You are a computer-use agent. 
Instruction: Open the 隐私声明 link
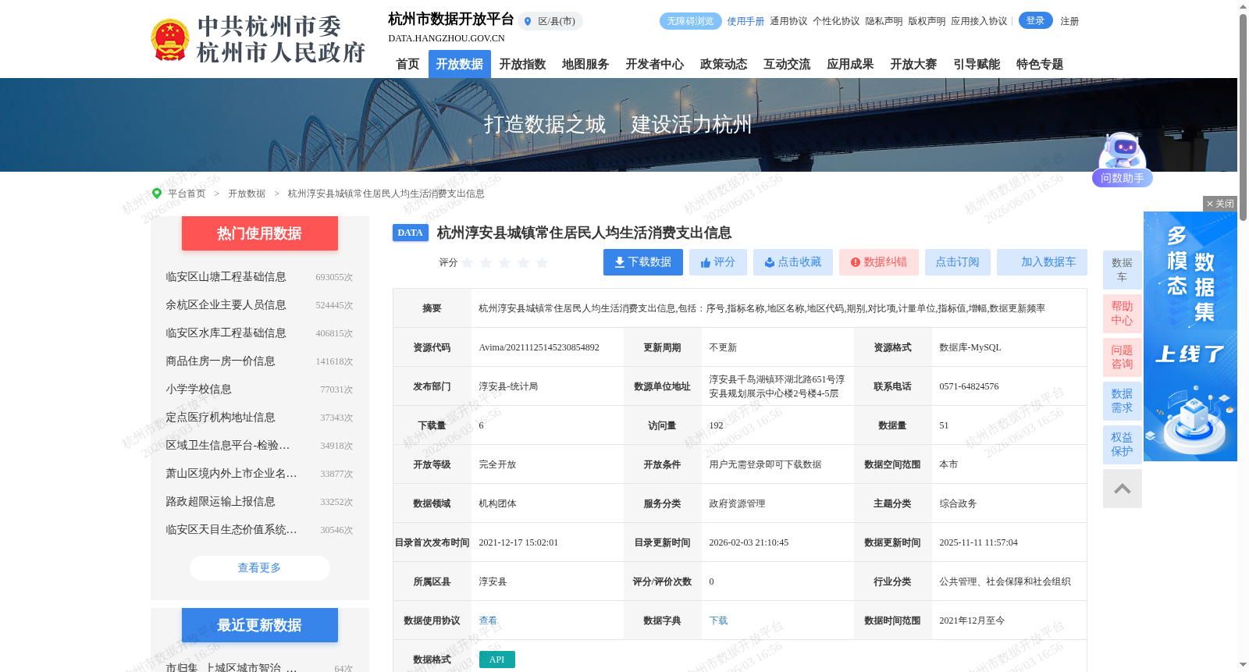pyautogui.click(x=884, y=21)
